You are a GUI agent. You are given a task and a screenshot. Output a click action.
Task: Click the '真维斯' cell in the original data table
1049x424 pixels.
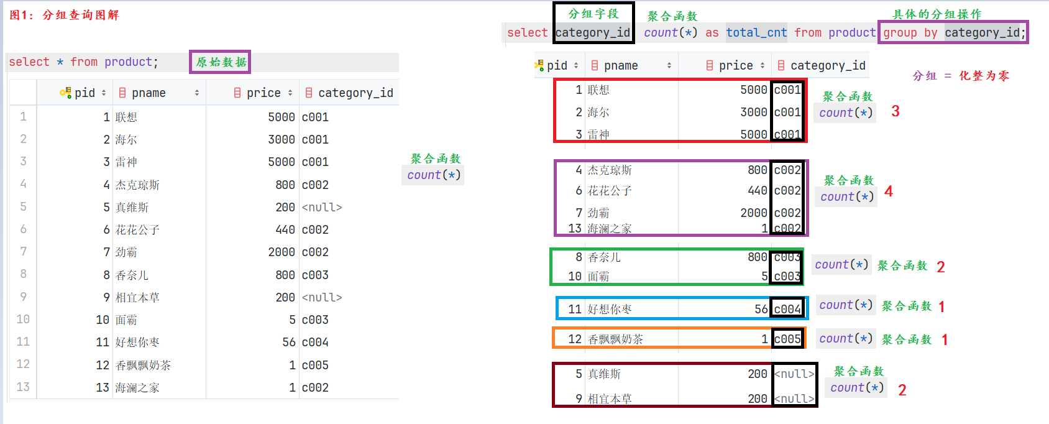132,207
